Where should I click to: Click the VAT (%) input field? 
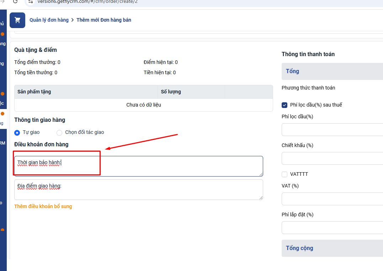[332, 199]
